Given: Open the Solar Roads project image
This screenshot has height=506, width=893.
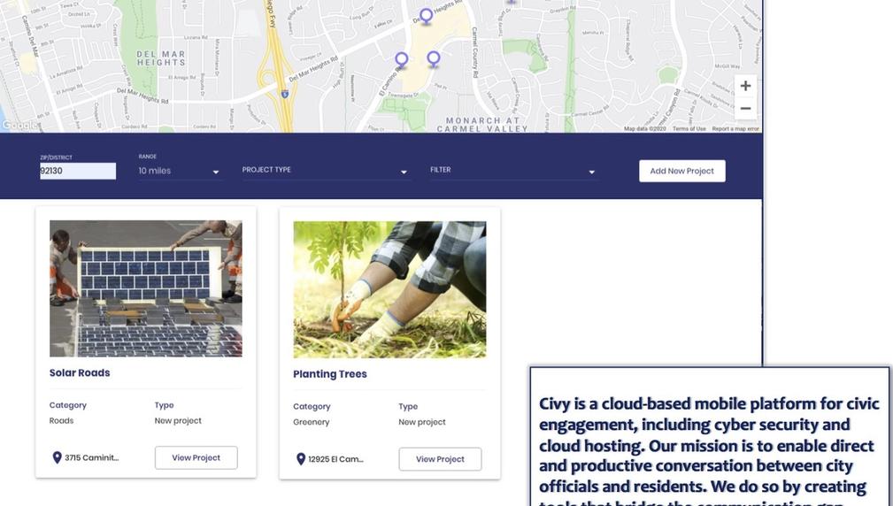Looking at the screenshot, I should (x=146, y=288).
